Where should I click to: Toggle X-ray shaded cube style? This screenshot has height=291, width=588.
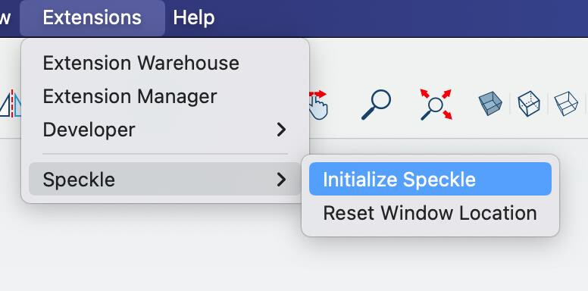point(490,104)
